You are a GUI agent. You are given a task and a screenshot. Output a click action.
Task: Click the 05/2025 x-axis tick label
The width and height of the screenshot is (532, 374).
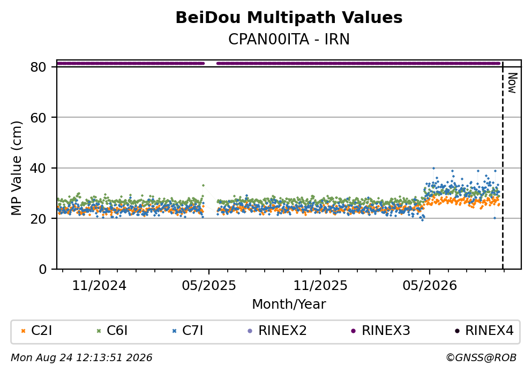pos(208,286)
